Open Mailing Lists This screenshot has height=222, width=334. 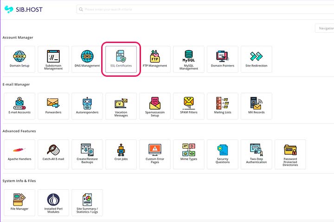pos(223,106)
